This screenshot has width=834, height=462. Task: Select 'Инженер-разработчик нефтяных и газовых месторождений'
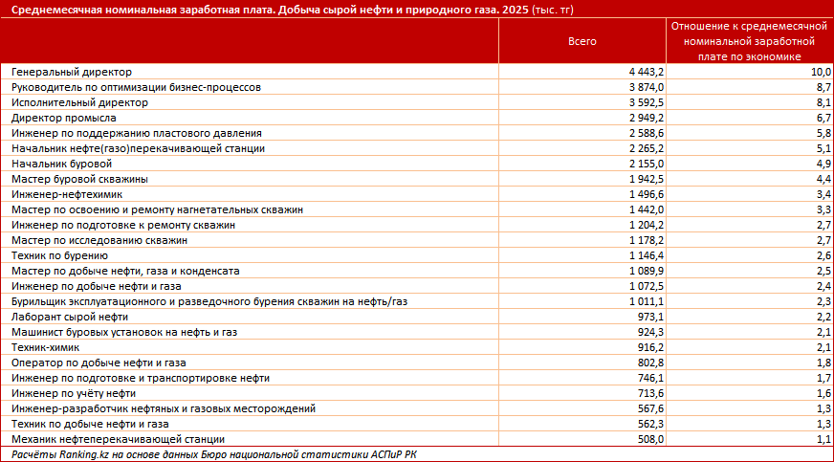point(164,408)
